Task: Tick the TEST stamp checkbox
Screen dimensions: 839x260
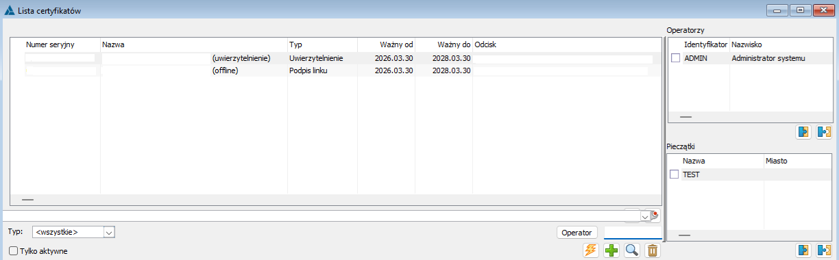Action: point(674,174)
